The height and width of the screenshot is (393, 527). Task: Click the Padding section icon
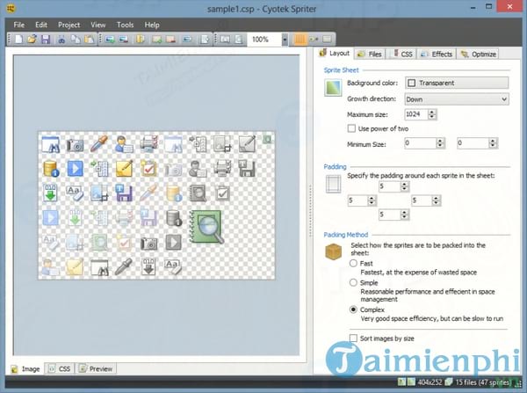(333, 185)
